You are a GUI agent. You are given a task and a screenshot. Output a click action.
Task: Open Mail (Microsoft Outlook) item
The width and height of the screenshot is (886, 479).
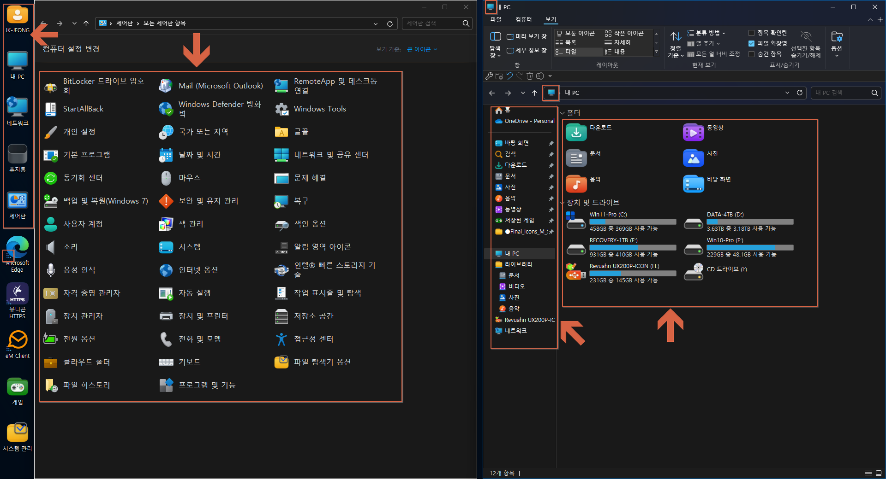[211, 86]
